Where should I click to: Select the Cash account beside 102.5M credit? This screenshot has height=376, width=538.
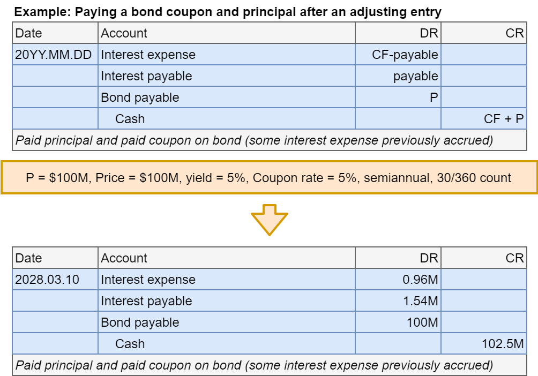tap(130, 344)
